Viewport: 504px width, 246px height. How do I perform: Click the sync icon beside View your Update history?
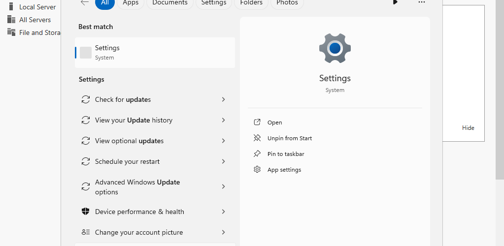(x=86, y=120)
